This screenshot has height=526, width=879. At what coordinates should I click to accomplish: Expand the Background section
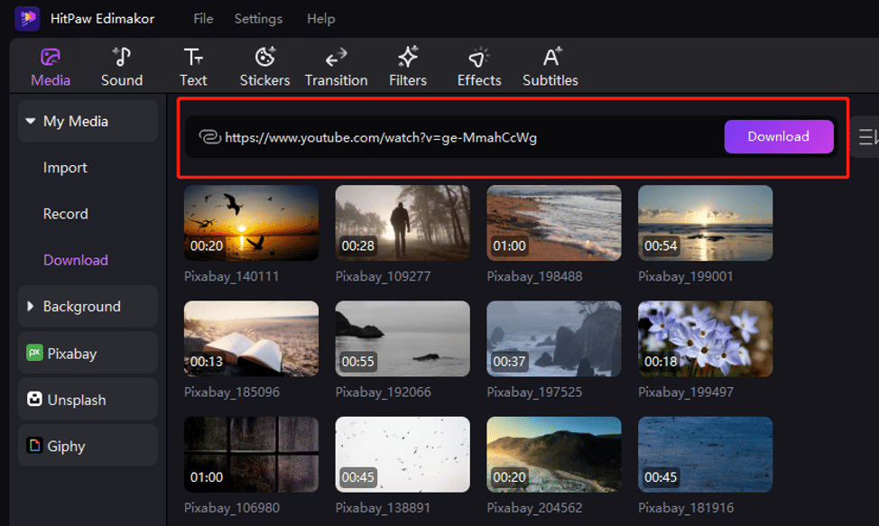coord(31,307)
